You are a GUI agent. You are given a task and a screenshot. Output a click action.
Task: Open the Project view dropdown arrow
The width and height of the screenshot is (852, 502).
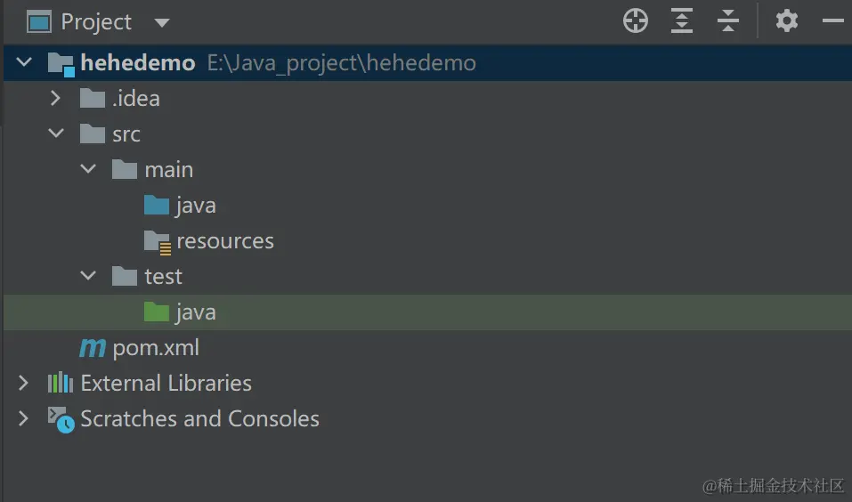161,22
